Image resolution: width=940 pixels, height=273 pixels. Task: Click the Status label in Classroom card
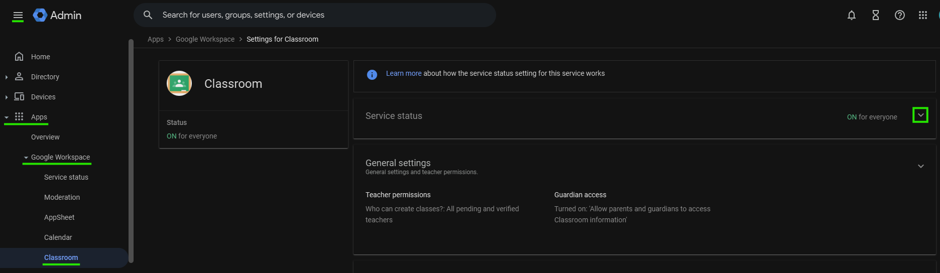point(177,122)
